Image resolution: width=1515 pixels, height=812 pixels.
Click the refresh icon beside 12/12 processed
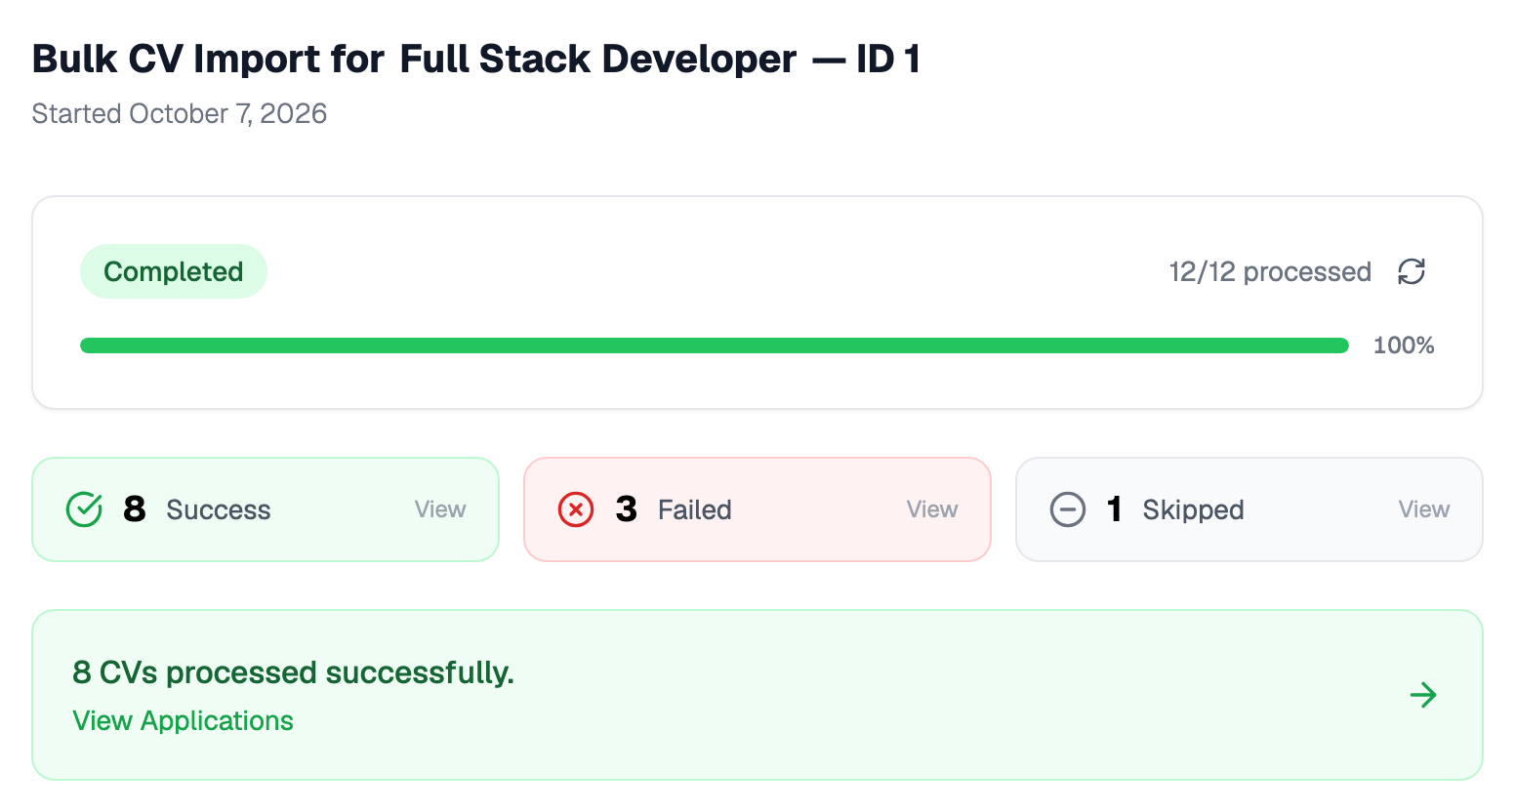[x=1412, y=271]
